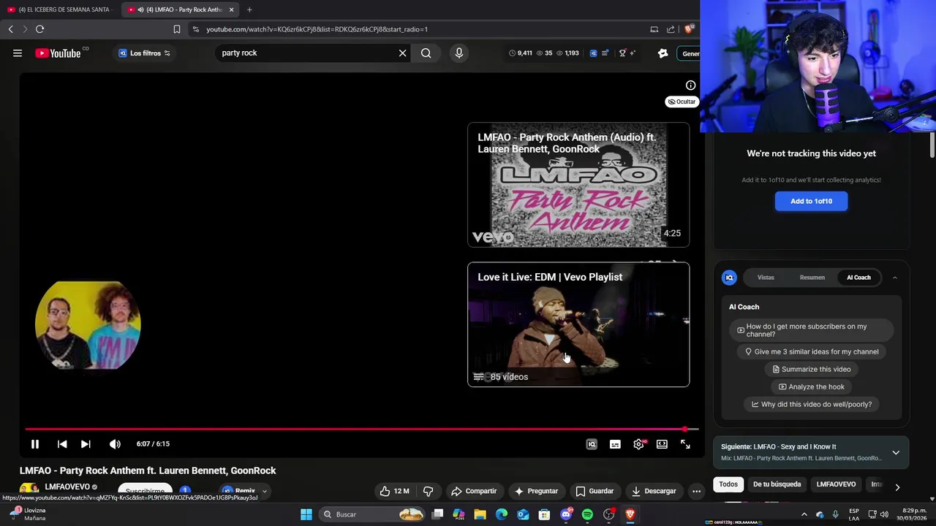Open the vidIQ list menu with blue dot
This screenshot has height=526, width=936.
pyautogui.click(x=605, y=53)
